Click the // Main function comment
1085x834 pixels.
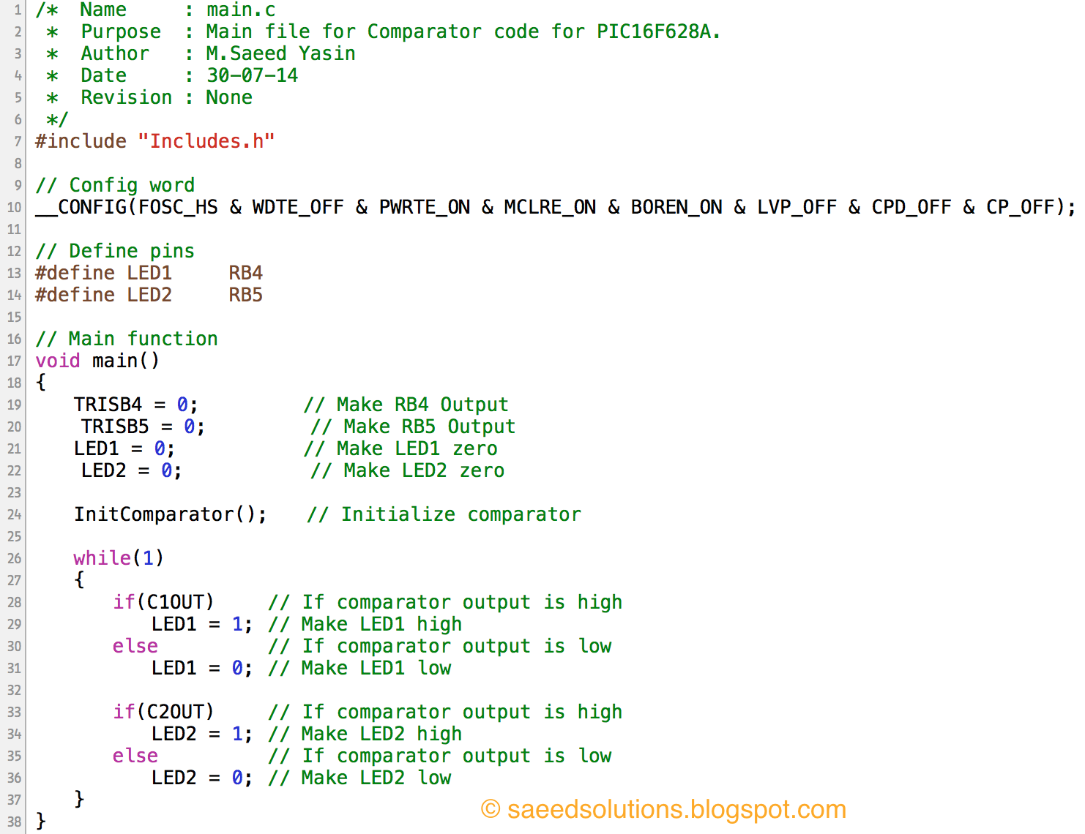126,338
